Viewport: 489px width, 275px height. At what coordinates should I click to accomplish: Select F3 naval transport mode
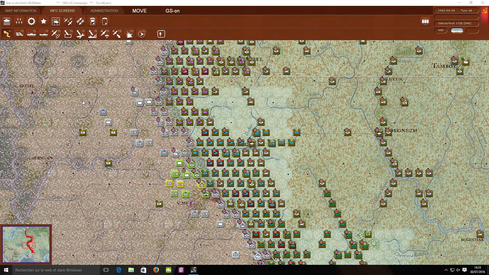coord(31,34)
